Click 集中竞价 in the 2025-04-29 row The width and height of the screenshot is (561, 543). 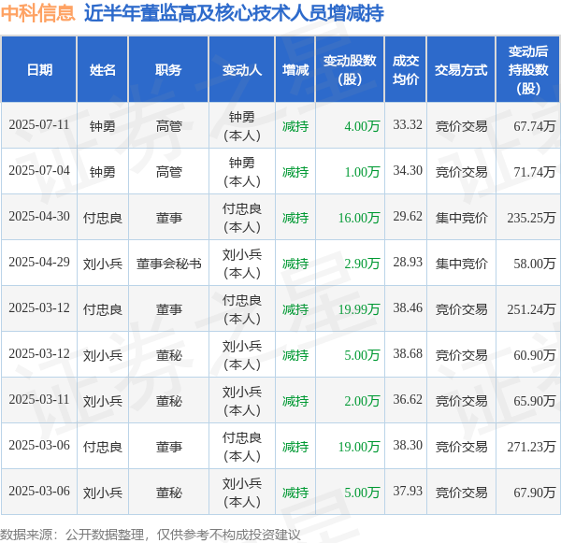(461, 264)
